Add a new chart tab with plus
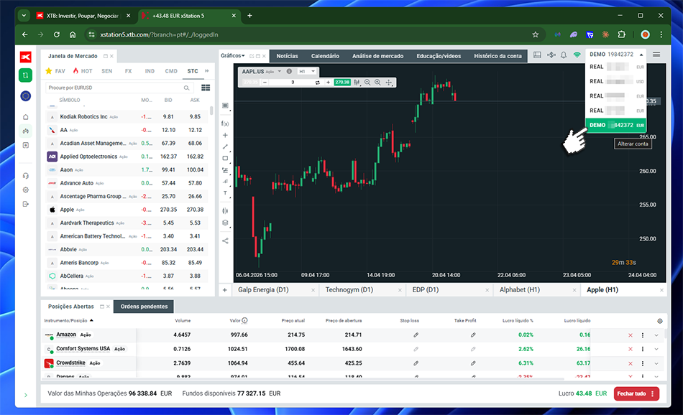This screenshot has height=415, width=683. tap(225, 290)
